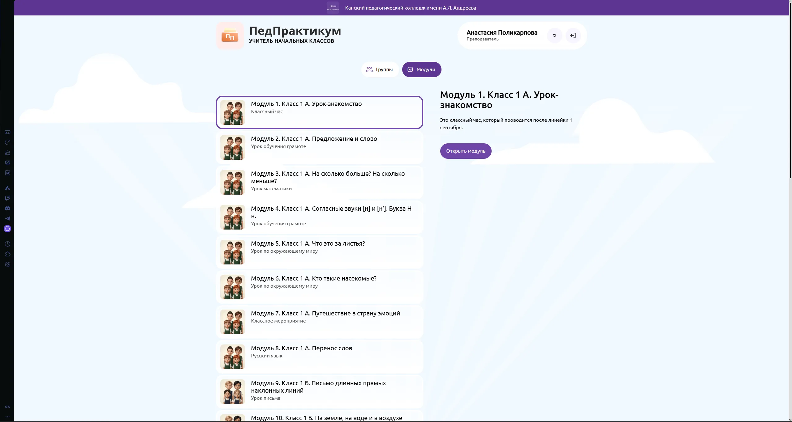Select Модуль 5 Что это за листья
The height and width of the screenshot is (422, 792).
click(x=319, y=252)
